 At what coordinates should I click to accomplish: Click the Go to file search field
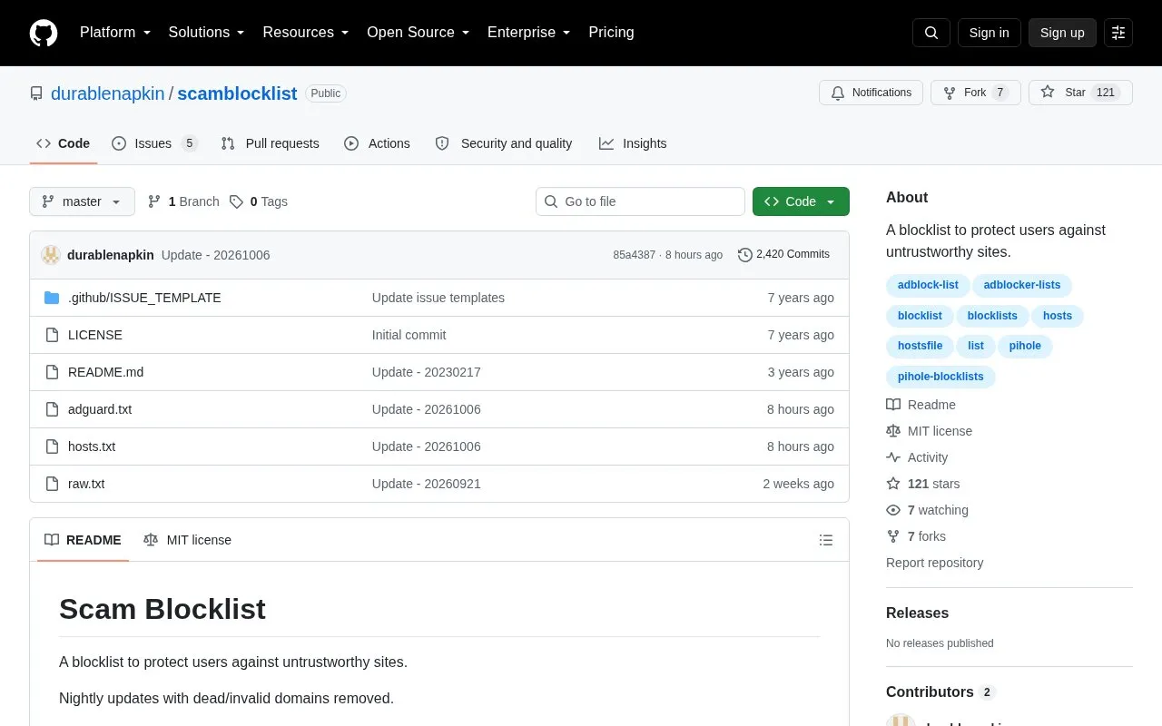click(640, 201)
